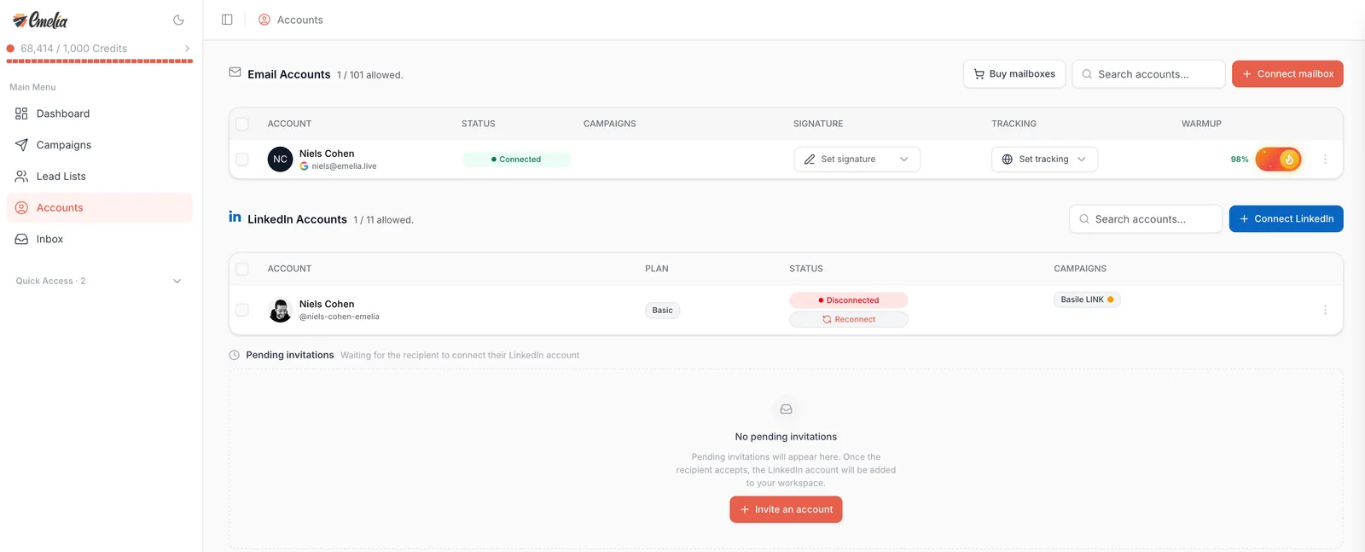Open Niels Cohen LinkedIn row options menu
The width and height of the screenshot is (1365, 552).
(x=1325, y=310)
